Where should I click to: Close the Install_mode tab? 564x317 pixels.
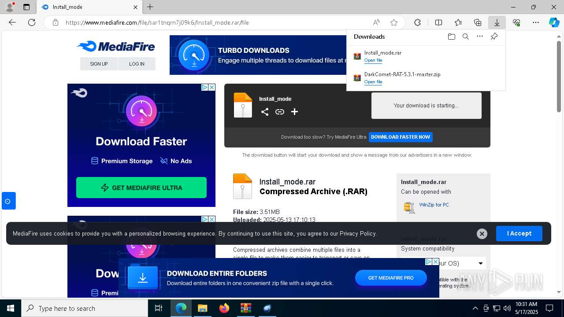pyautogui.click(x=135, y=7)
